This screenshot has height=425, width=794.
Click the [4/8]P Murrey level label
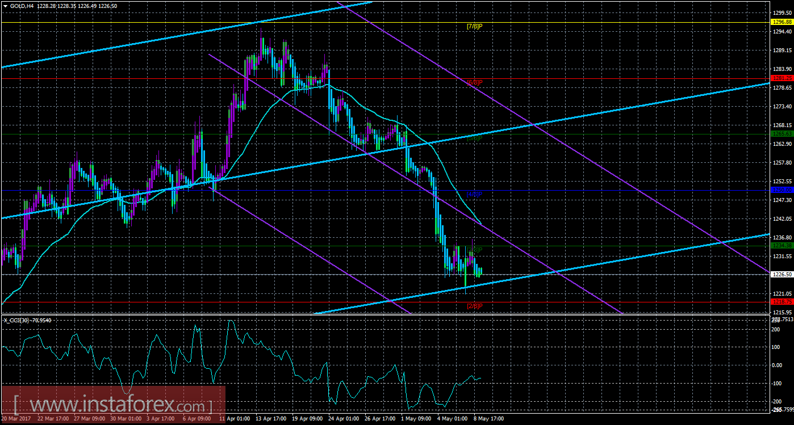(x=474, y=194)
